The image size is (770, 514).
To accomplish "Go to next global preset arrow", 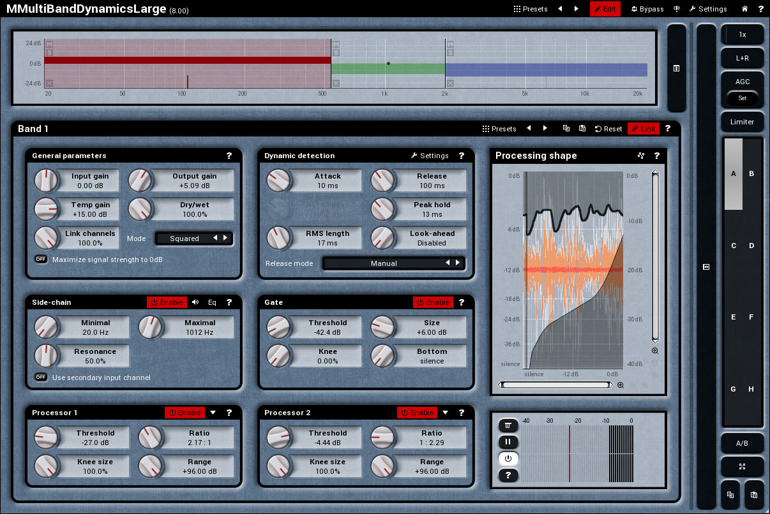I will pyautogui.click(x=577, y=9).
